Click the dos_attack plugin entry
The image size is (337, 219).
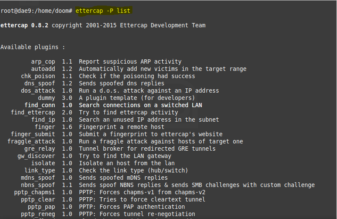click(x=38, y=91)
